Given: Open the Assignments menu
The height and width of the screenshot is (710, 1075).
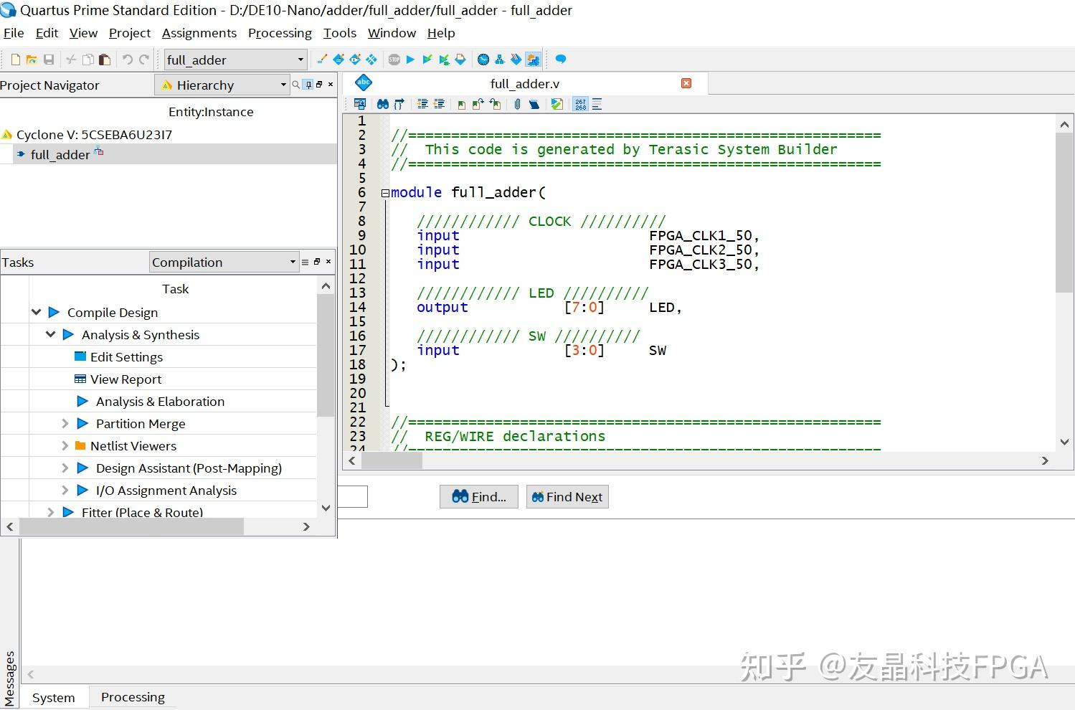Looking at the screenshot, I should (x=199, y=33).
